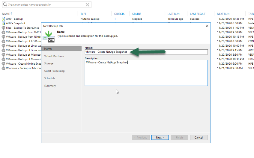Screen dimensions: 254x158
Task: Select VMware - Backup of AD Domain job
Action: click(24, 41)
